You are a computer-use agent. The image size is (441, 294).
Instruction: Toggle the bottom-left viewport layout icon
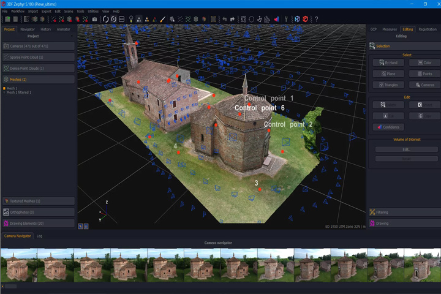coord(80,226)
